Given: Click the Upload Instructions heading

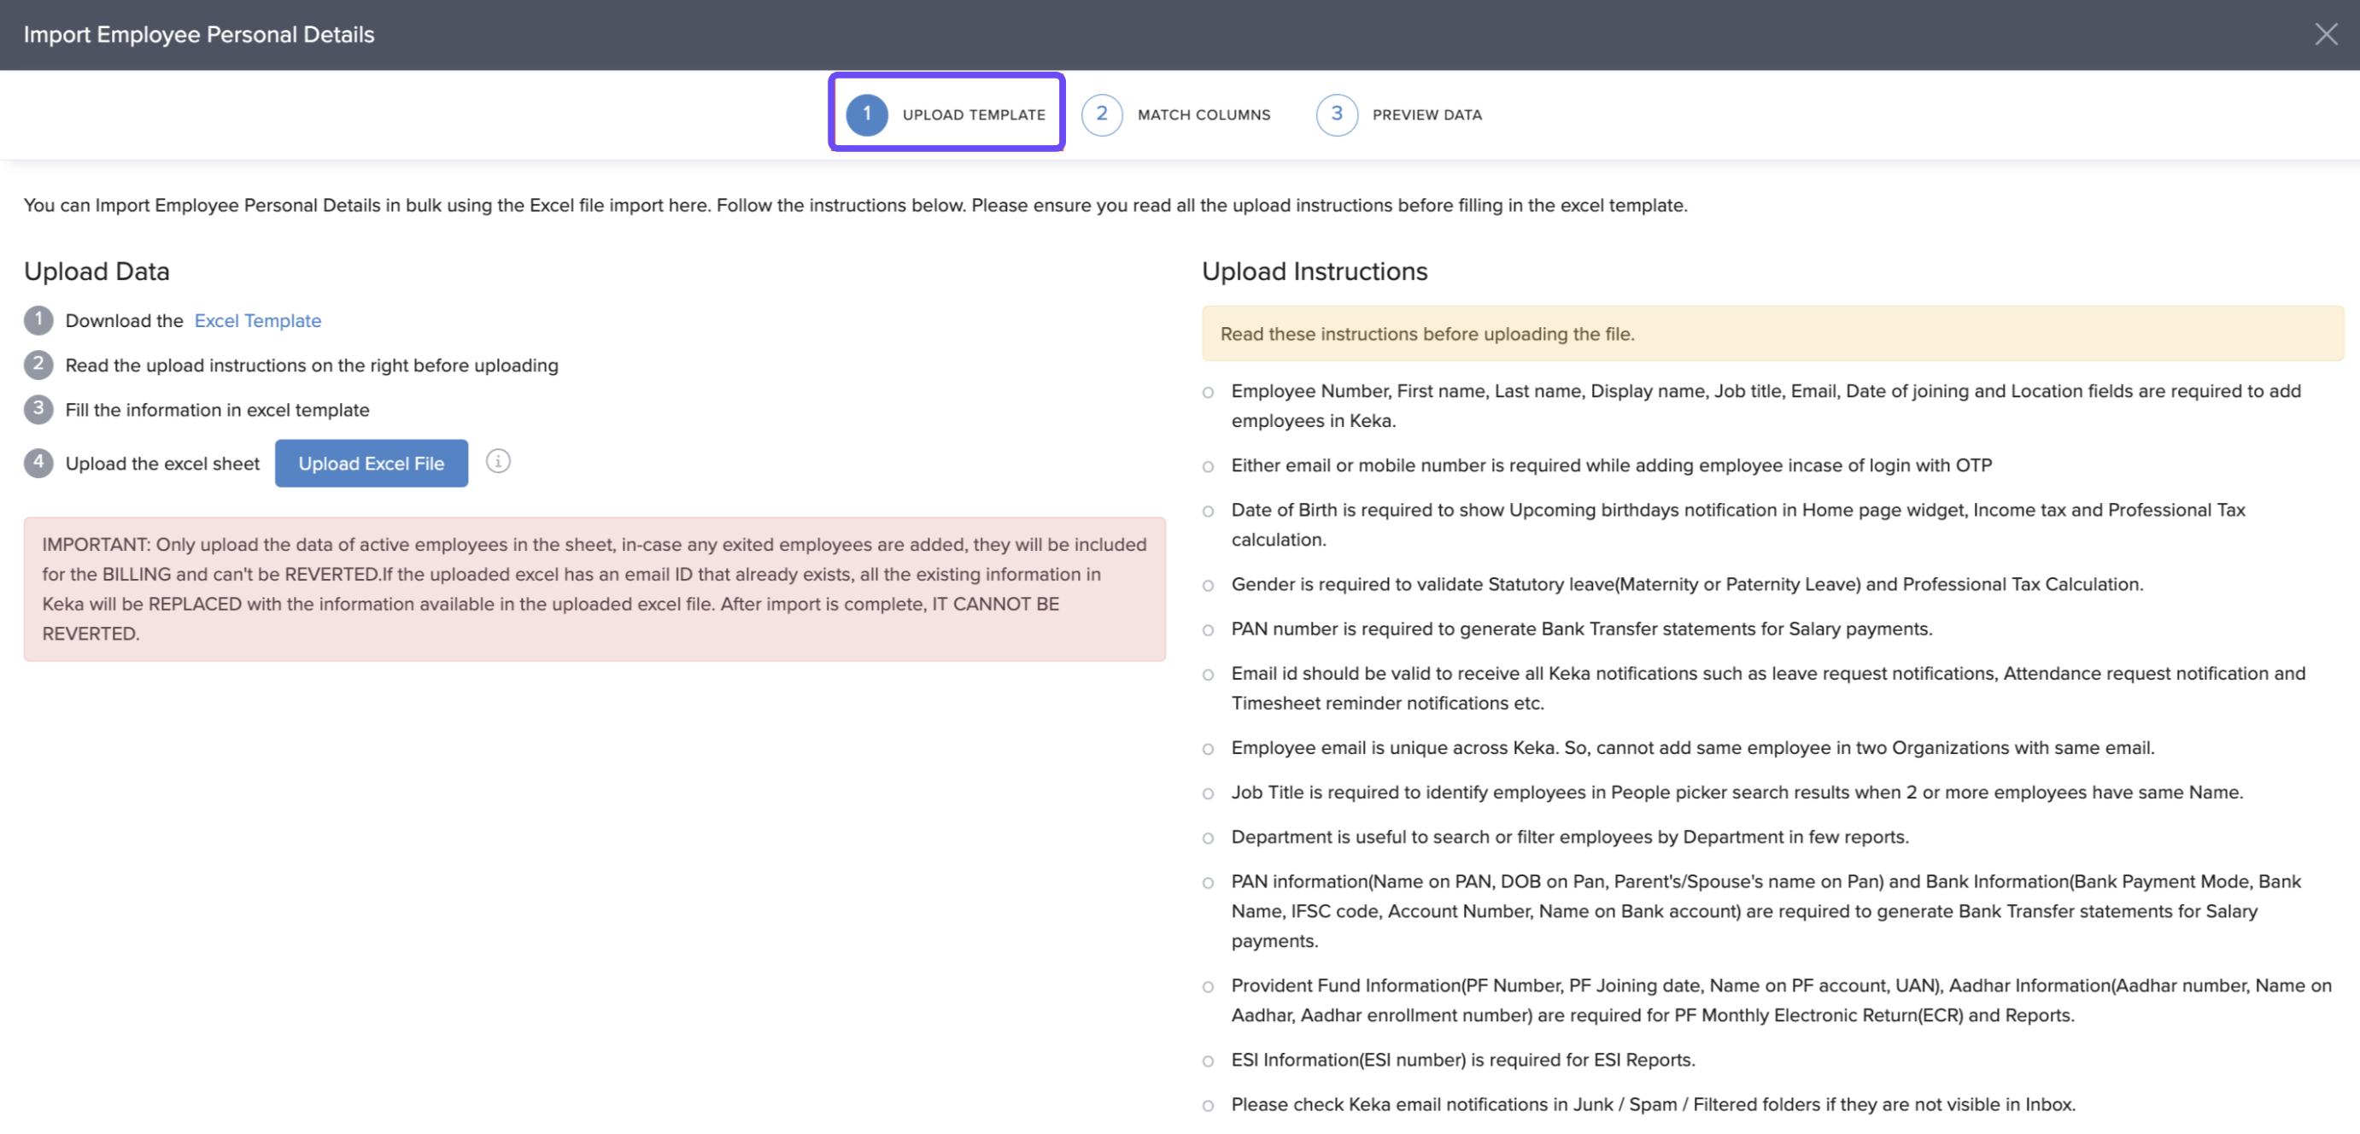Looking at the screenshot, I should pyautogui.click(x=1314, y=272).
